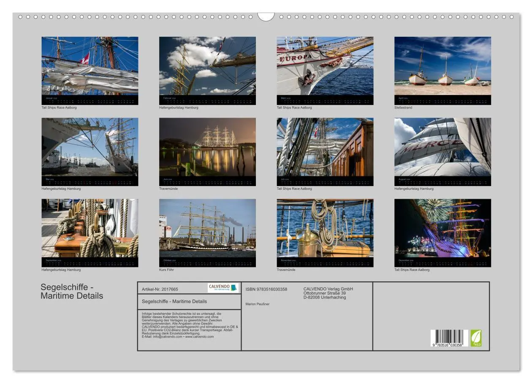Click the Dezember fireworks calendar strip
532x383 pixels.
pos(442,262)
